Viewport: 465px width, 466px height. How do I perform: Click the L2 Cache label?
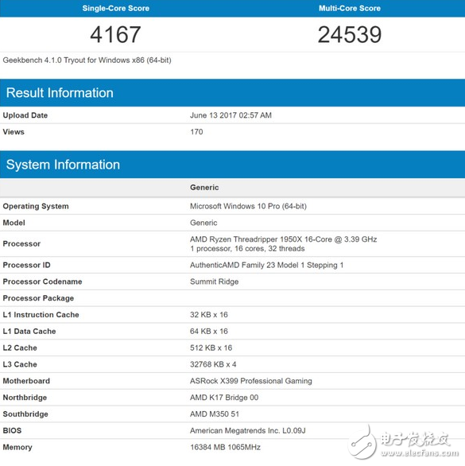(20, 348)
